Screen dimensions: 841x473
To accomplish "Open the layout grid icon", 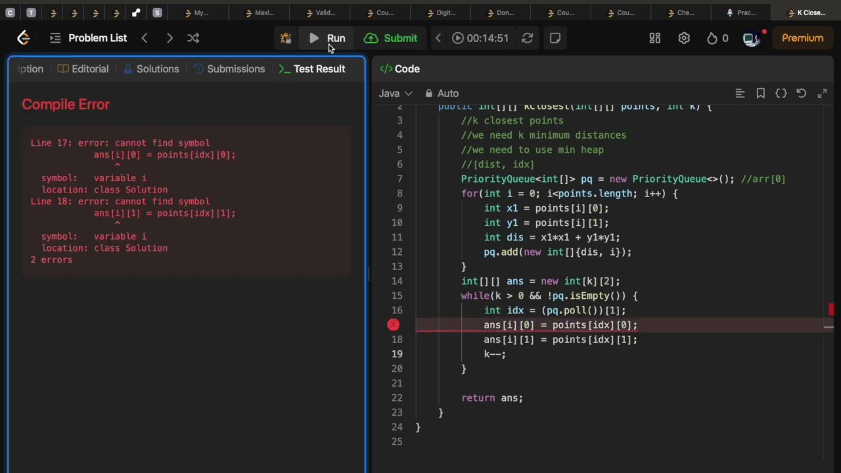I will 655,38.
